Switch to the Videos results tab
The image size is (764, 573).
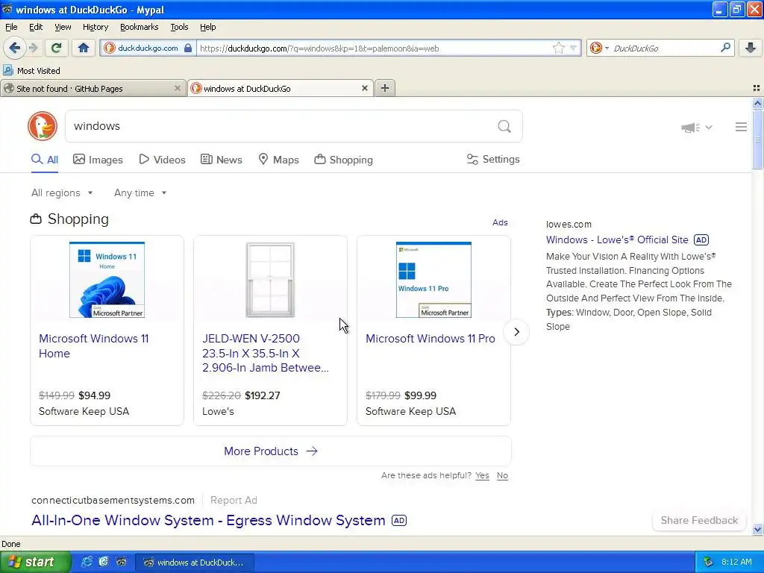coord(162,160)
